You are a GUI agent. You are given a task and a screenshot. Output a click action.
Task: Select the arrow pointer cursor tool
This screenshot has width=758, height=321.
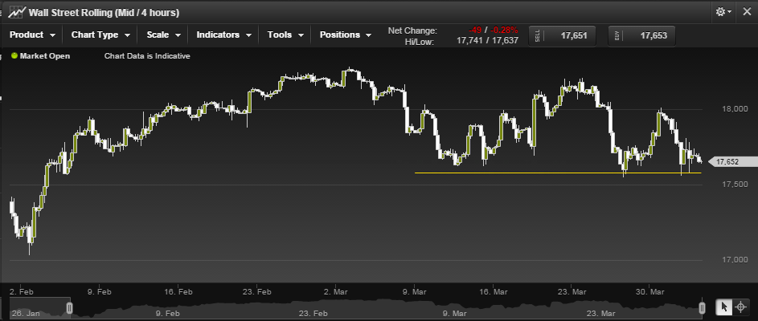[x=723, y=307]
